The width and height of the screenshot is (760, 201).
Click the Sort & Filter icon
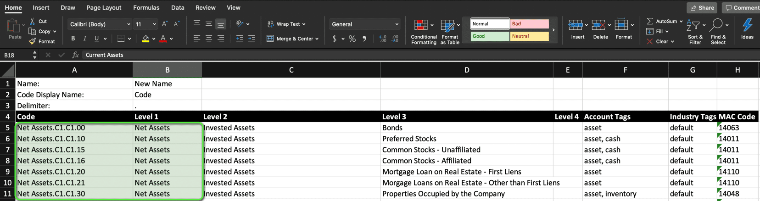(x=693, y=25)
